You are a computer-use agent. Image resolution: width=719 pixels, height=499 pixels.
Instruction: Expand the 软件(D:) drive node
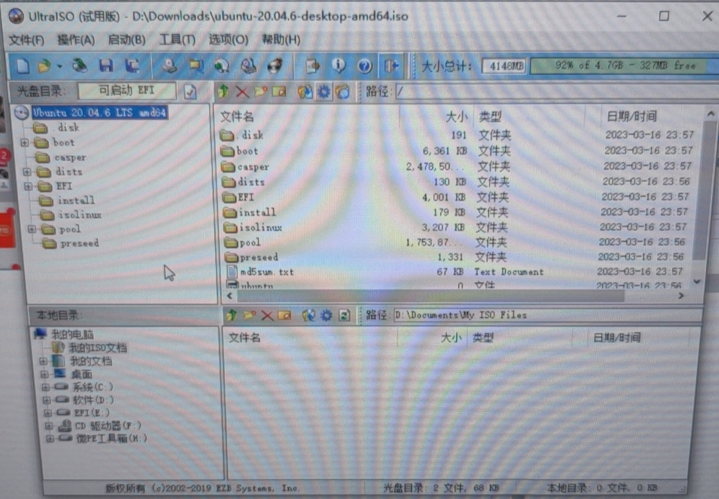point(47,400)
